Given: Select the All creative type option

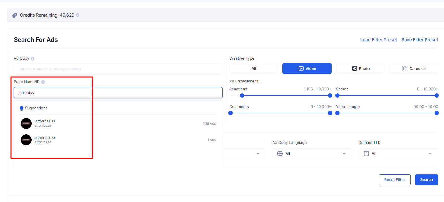Looking at the screenshot, I should tap(254, 69).
